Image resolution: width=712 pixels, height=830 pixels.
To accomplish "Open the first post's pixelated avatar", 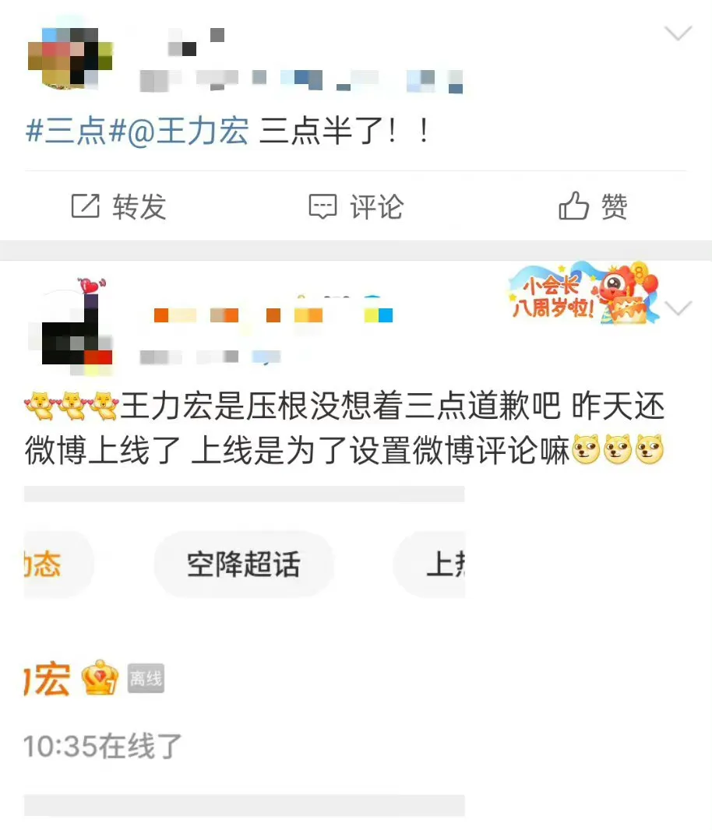I will coord(70,57).
